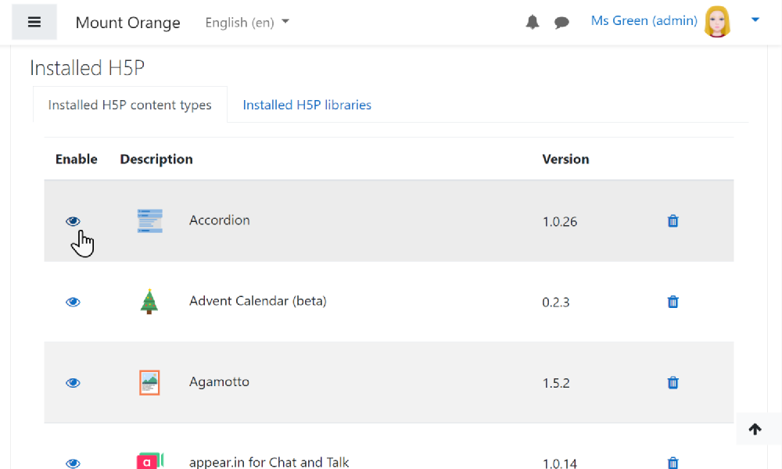Click the Agamotto picture icon
Image resolution: width=782 pixels, height=469 pixels.
149,382
